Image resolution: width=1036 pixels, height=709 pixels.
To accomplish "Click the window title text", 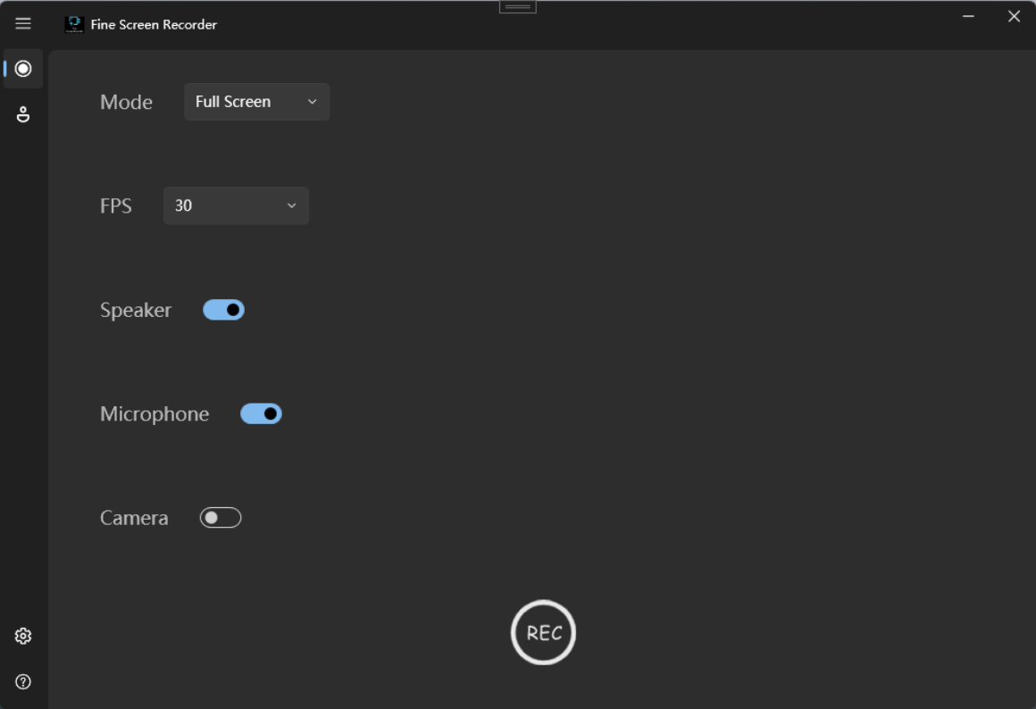I will pyautogui.click(x=154, y=25).
